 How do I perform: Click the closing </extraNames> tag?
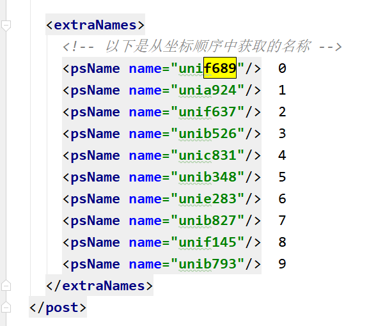[99, 286]
